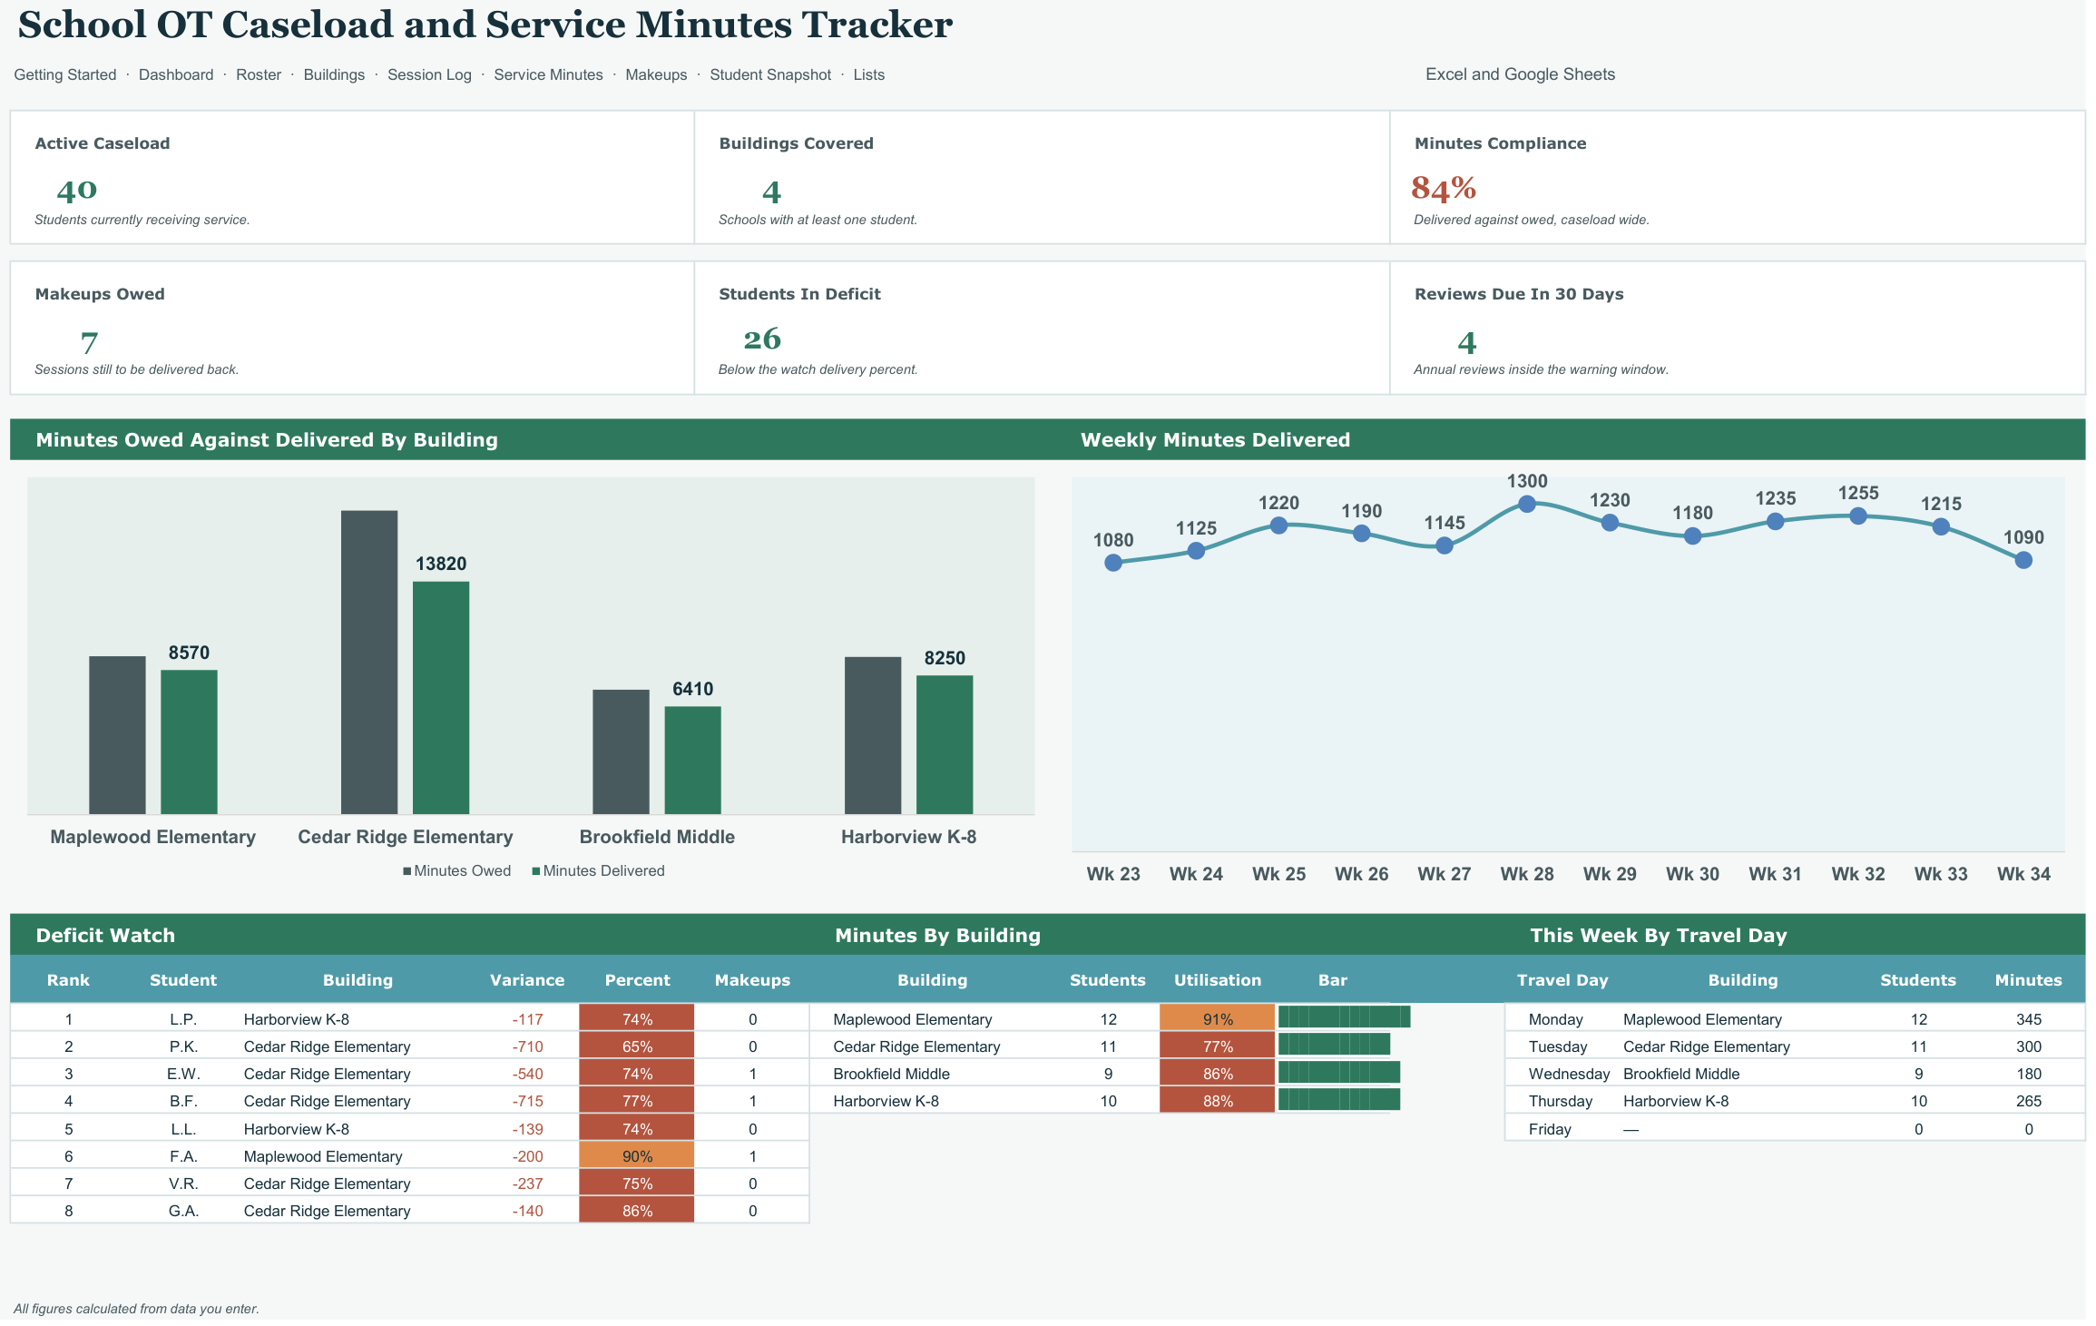Click the Percent column header
The width and height of the screenshot is (2096, 1326).
pyautogui.click(x=637, y=980)
